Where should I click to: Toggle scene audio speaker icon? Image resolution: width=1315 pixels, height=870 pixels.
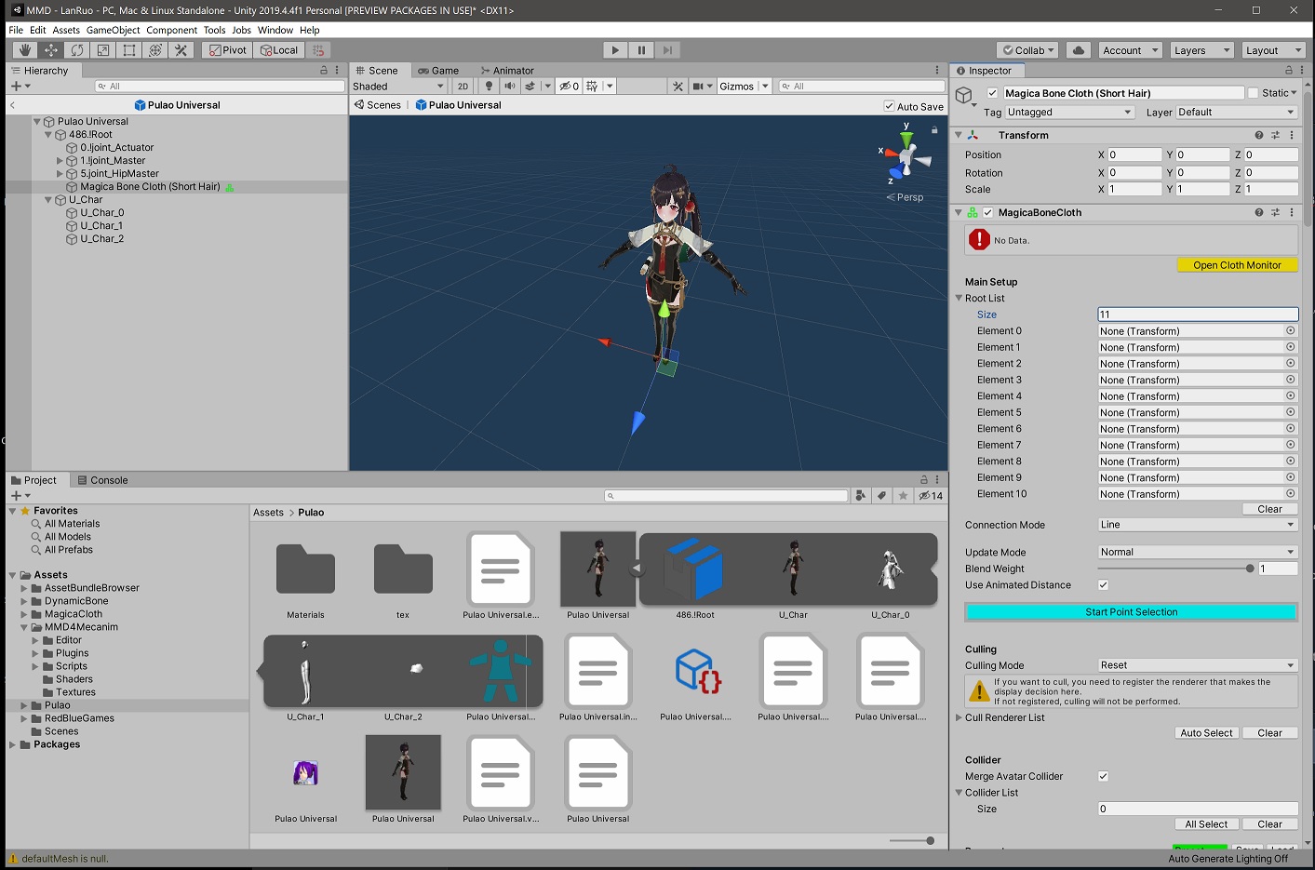click(509, 87)
